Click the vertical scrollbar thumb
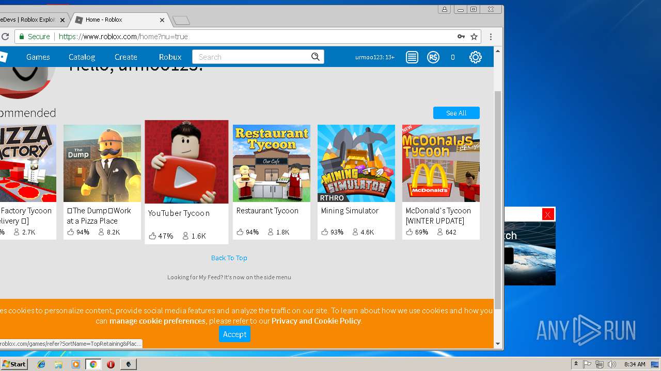 498,199
